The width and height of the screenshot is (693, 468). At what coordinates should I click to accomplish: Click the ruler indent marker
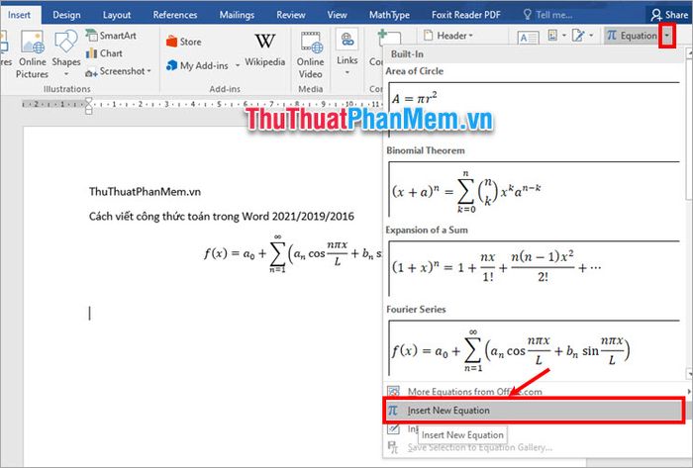click(88, 106)
